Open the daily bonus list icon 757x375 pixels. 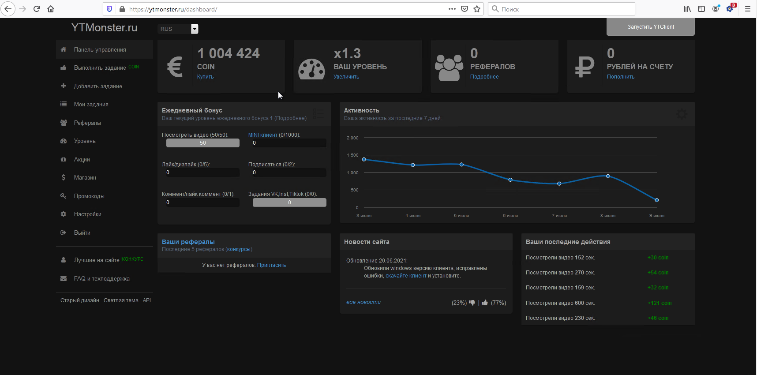pos(318,114)
